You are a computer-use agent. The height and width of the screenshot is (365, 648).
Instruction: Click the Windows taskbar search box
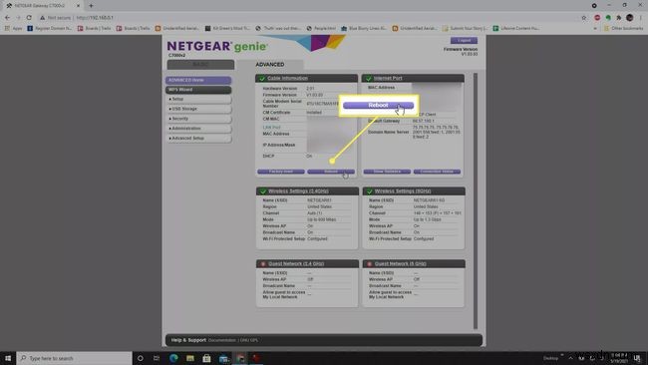(x=75, y=358)
